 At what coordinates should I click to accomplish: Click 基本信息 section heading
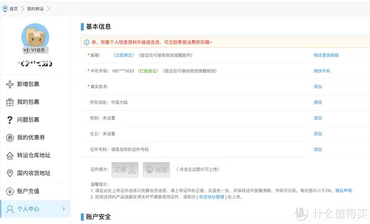99,27
